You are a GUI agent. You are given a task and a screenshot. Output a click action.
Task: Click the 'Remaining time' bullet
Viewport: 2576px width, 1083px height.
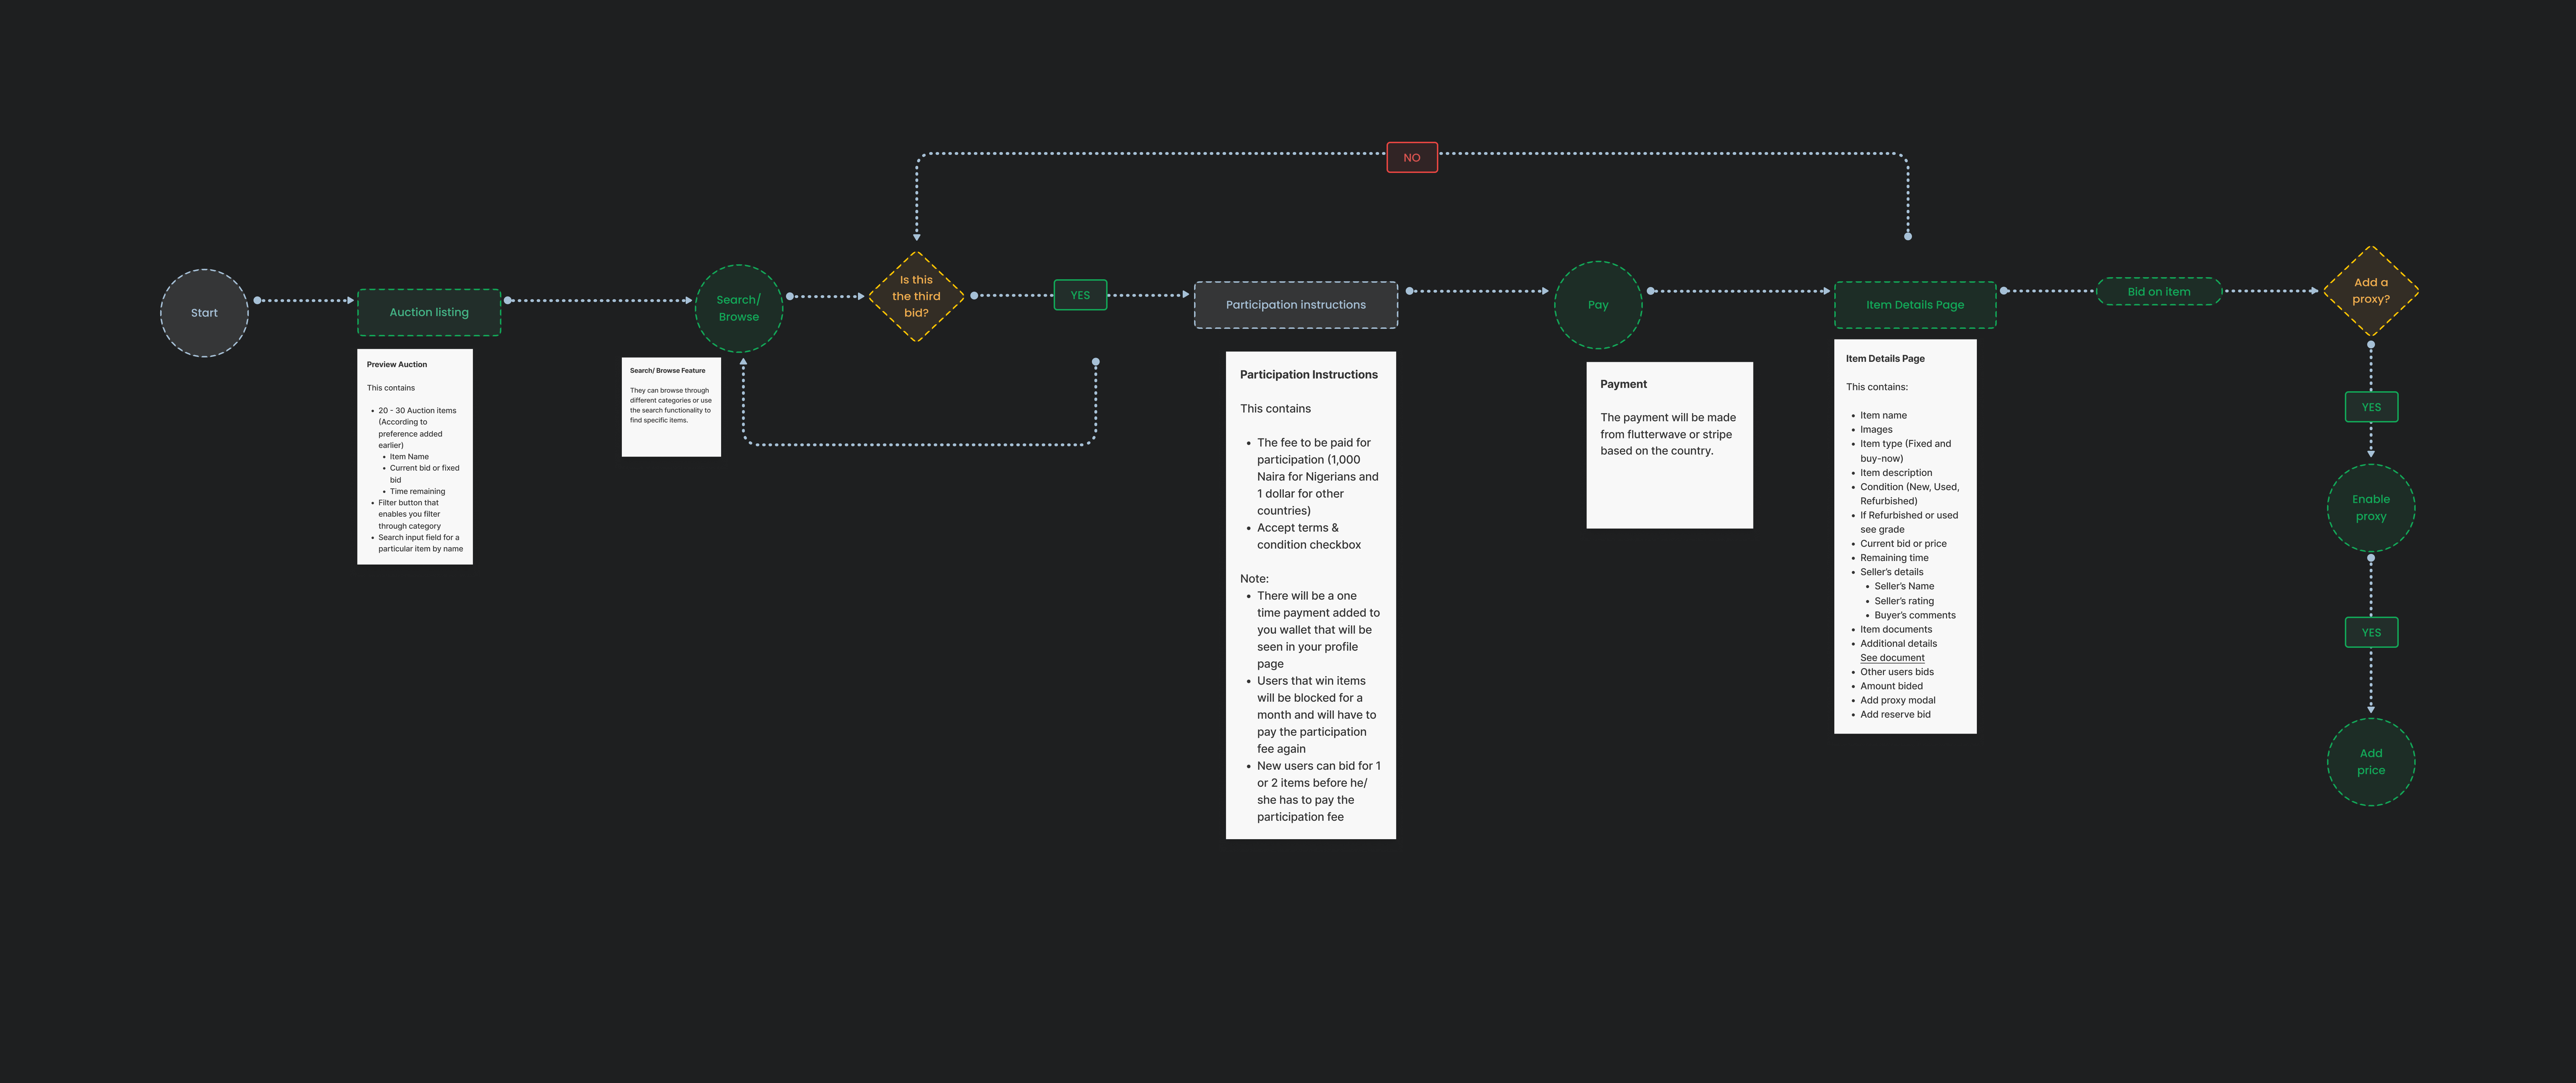pos(1894,558)
